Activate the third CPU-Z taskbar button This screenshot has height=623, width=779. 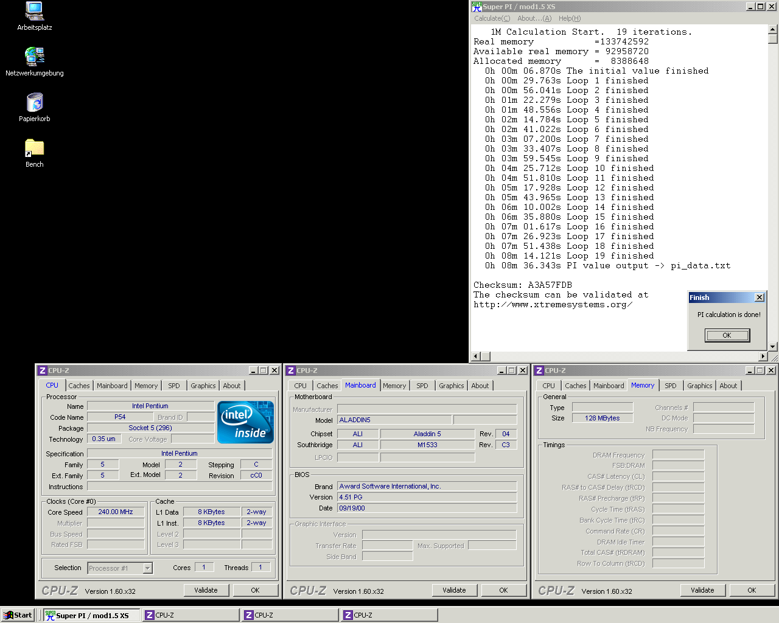point(389,615)
